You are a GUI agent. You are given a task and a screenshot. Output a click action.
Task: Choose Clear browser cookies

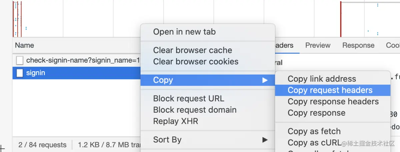(196, 62)
